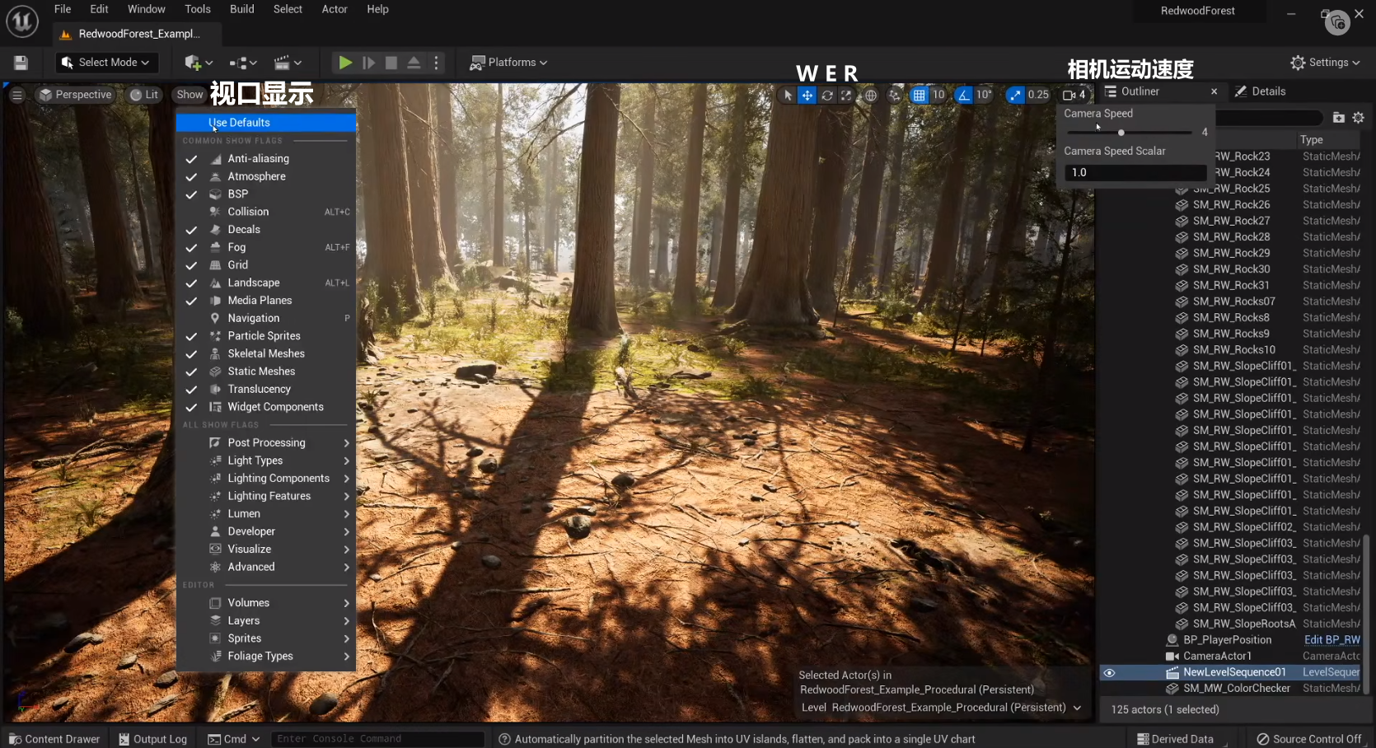Click the Lit view mode button
1376x748 pixels.
(x=144, y=95)
